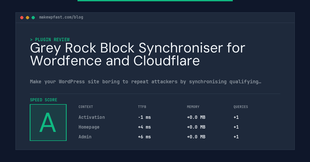Click the '+6 ms' Admin TTFB value
Screen dimensions: 310x162
click(x=144, y=137)
